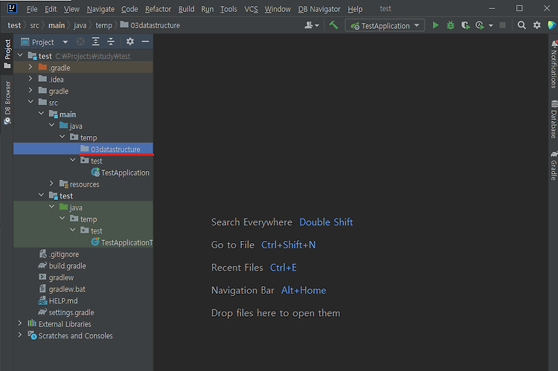Click the Profiler run icon
This screenshot has height=371, width=558.
[x=480, y=25]
